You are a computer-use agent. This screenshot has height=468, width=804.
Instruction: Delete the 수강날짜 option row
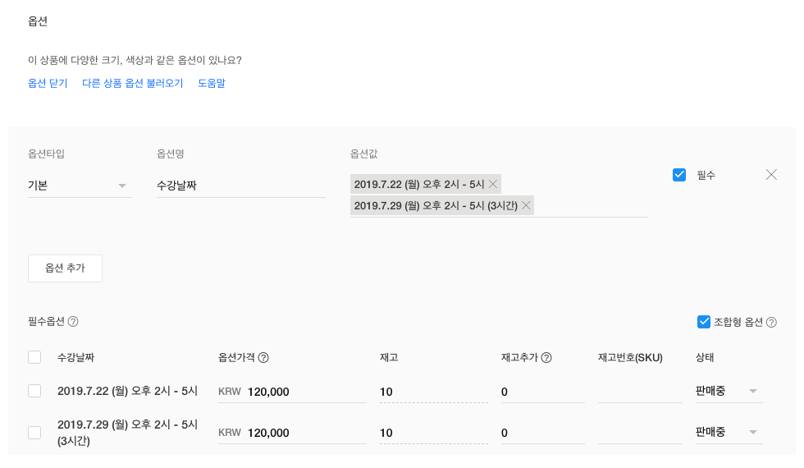[771, 174]
